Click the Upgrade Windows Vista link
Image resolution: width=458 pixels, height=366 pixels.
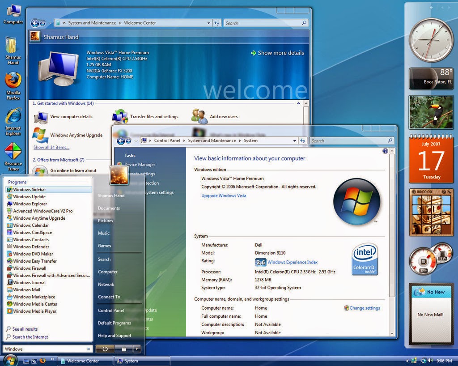[x=223, y=196]
